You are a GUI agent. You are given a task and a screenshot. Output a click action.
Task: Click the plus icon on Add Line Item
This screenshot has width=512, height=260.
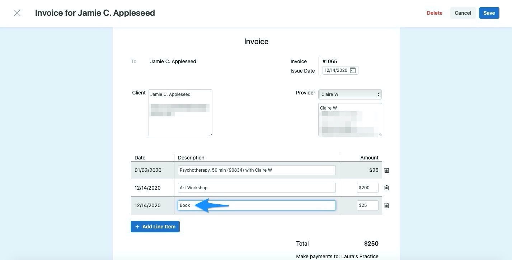pyautogui.click(x=137, y=226)
